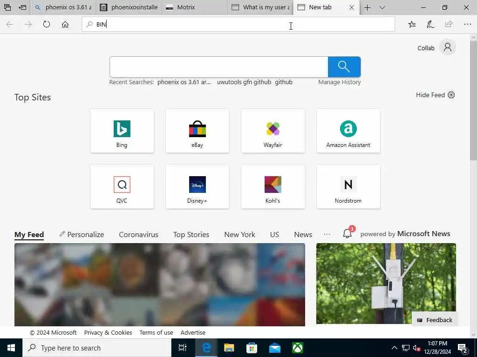Open the Windows Start menu
This screenshot has width=477, height=357.
(11, 348)
